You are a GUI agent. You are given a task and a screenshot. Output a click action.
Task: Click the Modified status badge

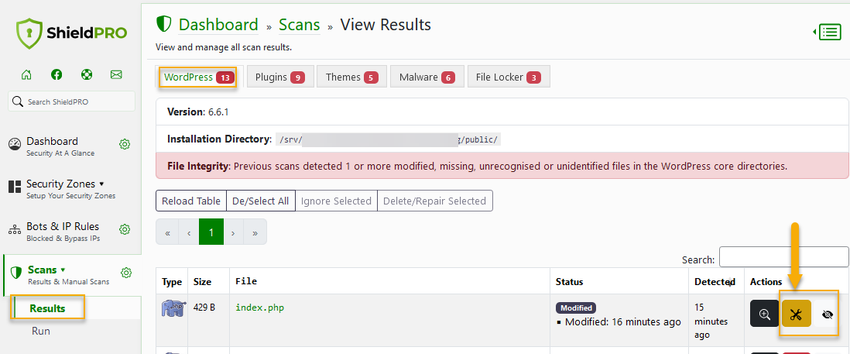576,308
